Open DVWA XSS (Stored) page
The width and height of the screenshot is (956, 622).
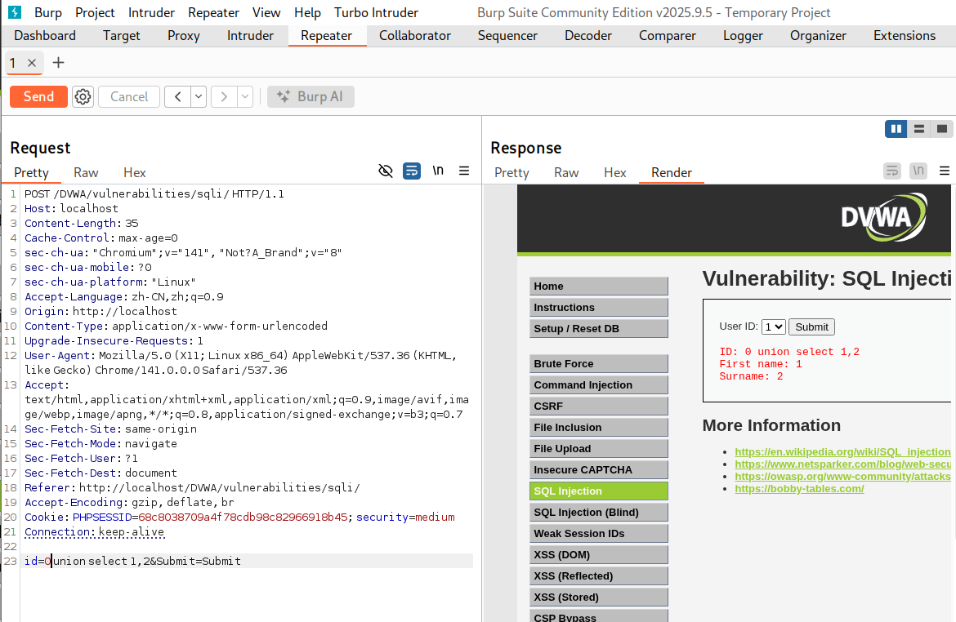coord(599,597)
